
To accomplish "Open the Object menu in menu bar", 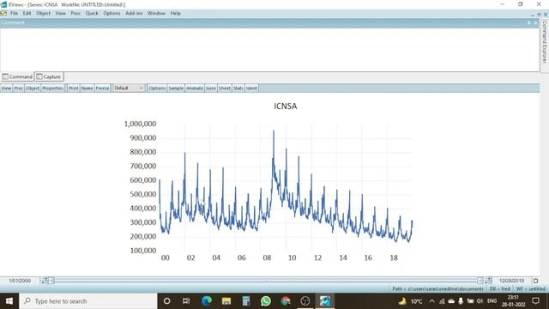I will [44, 14].
